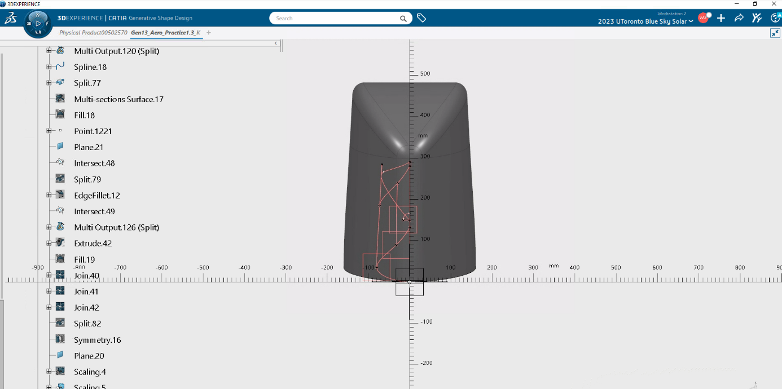782x389 pixels.
Task: Click the plus Add icon in top bar
Action: (x=721, y=18)
